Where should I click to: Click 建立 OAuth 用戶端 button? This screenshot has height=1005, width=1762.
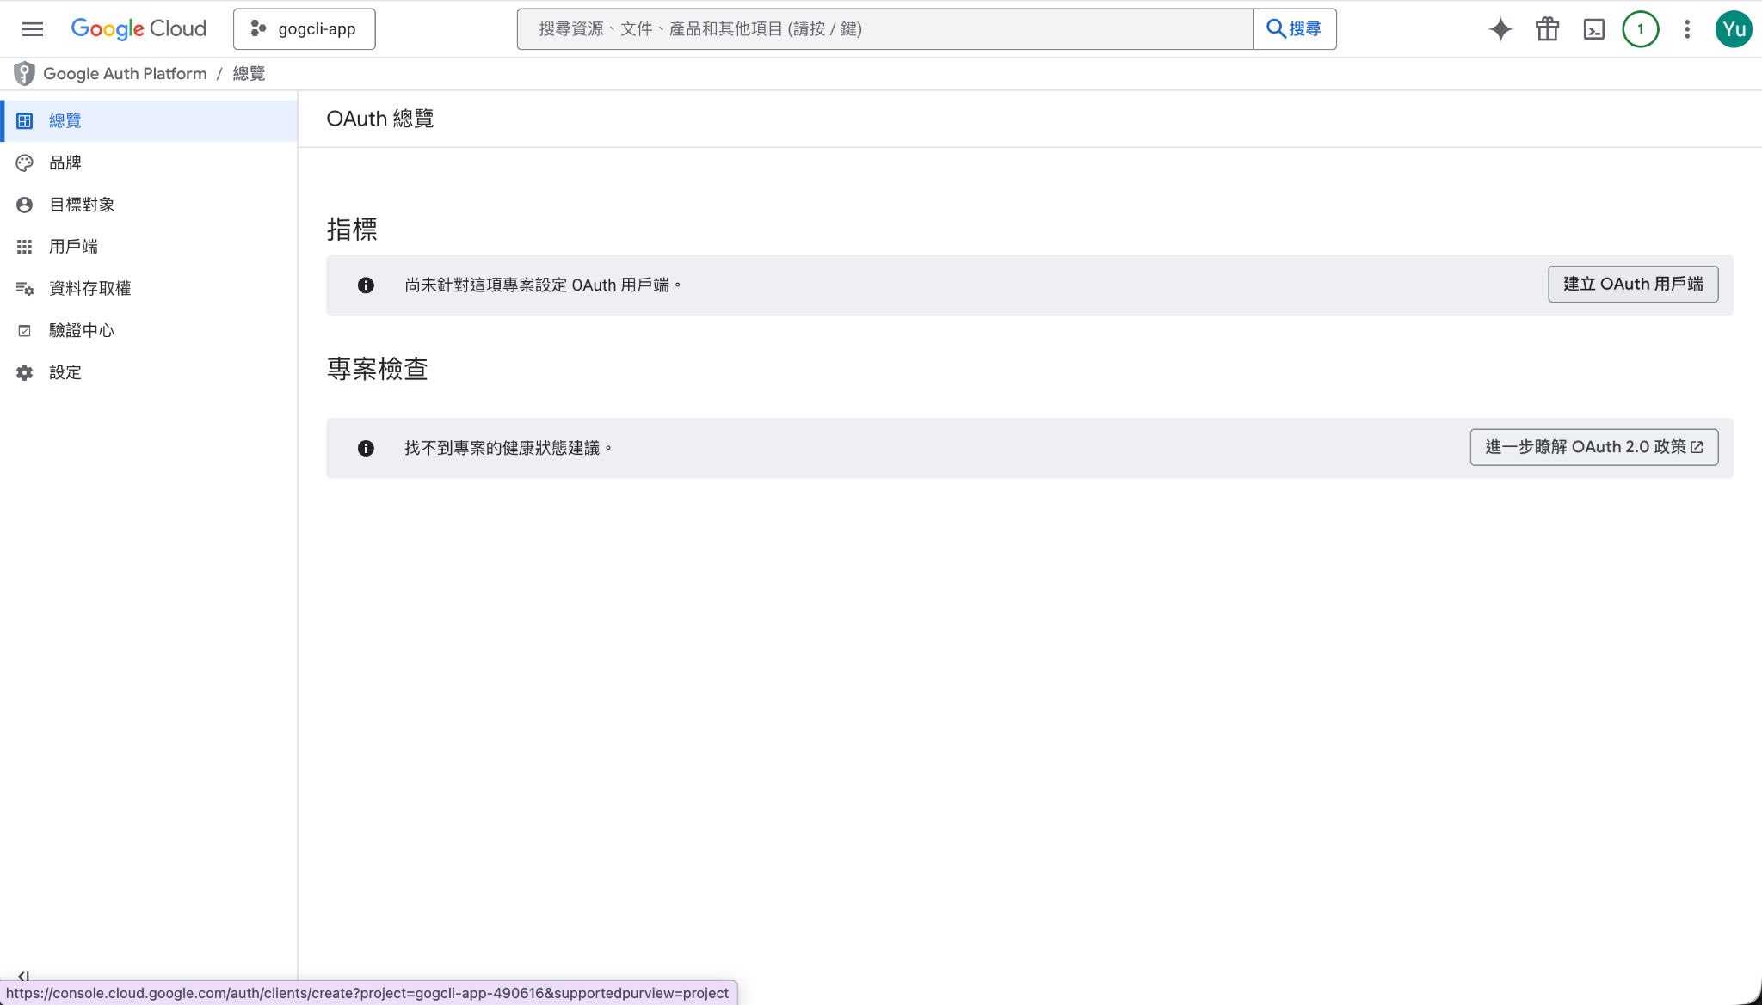[1632, 285]
